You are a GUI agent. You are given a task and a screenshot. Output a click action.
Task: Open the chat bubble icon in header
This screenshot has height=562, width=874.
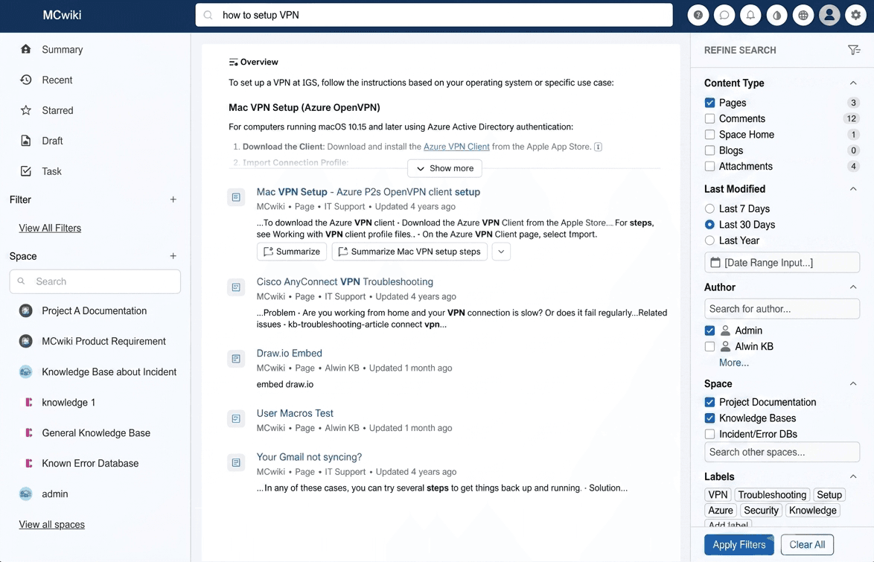(x=724, y=15)
